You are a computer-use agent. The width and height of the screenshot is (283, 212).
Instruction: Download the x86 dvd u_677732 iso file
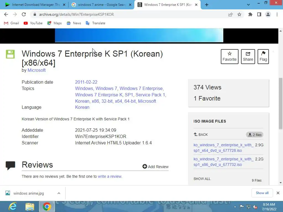click(223, 162)
